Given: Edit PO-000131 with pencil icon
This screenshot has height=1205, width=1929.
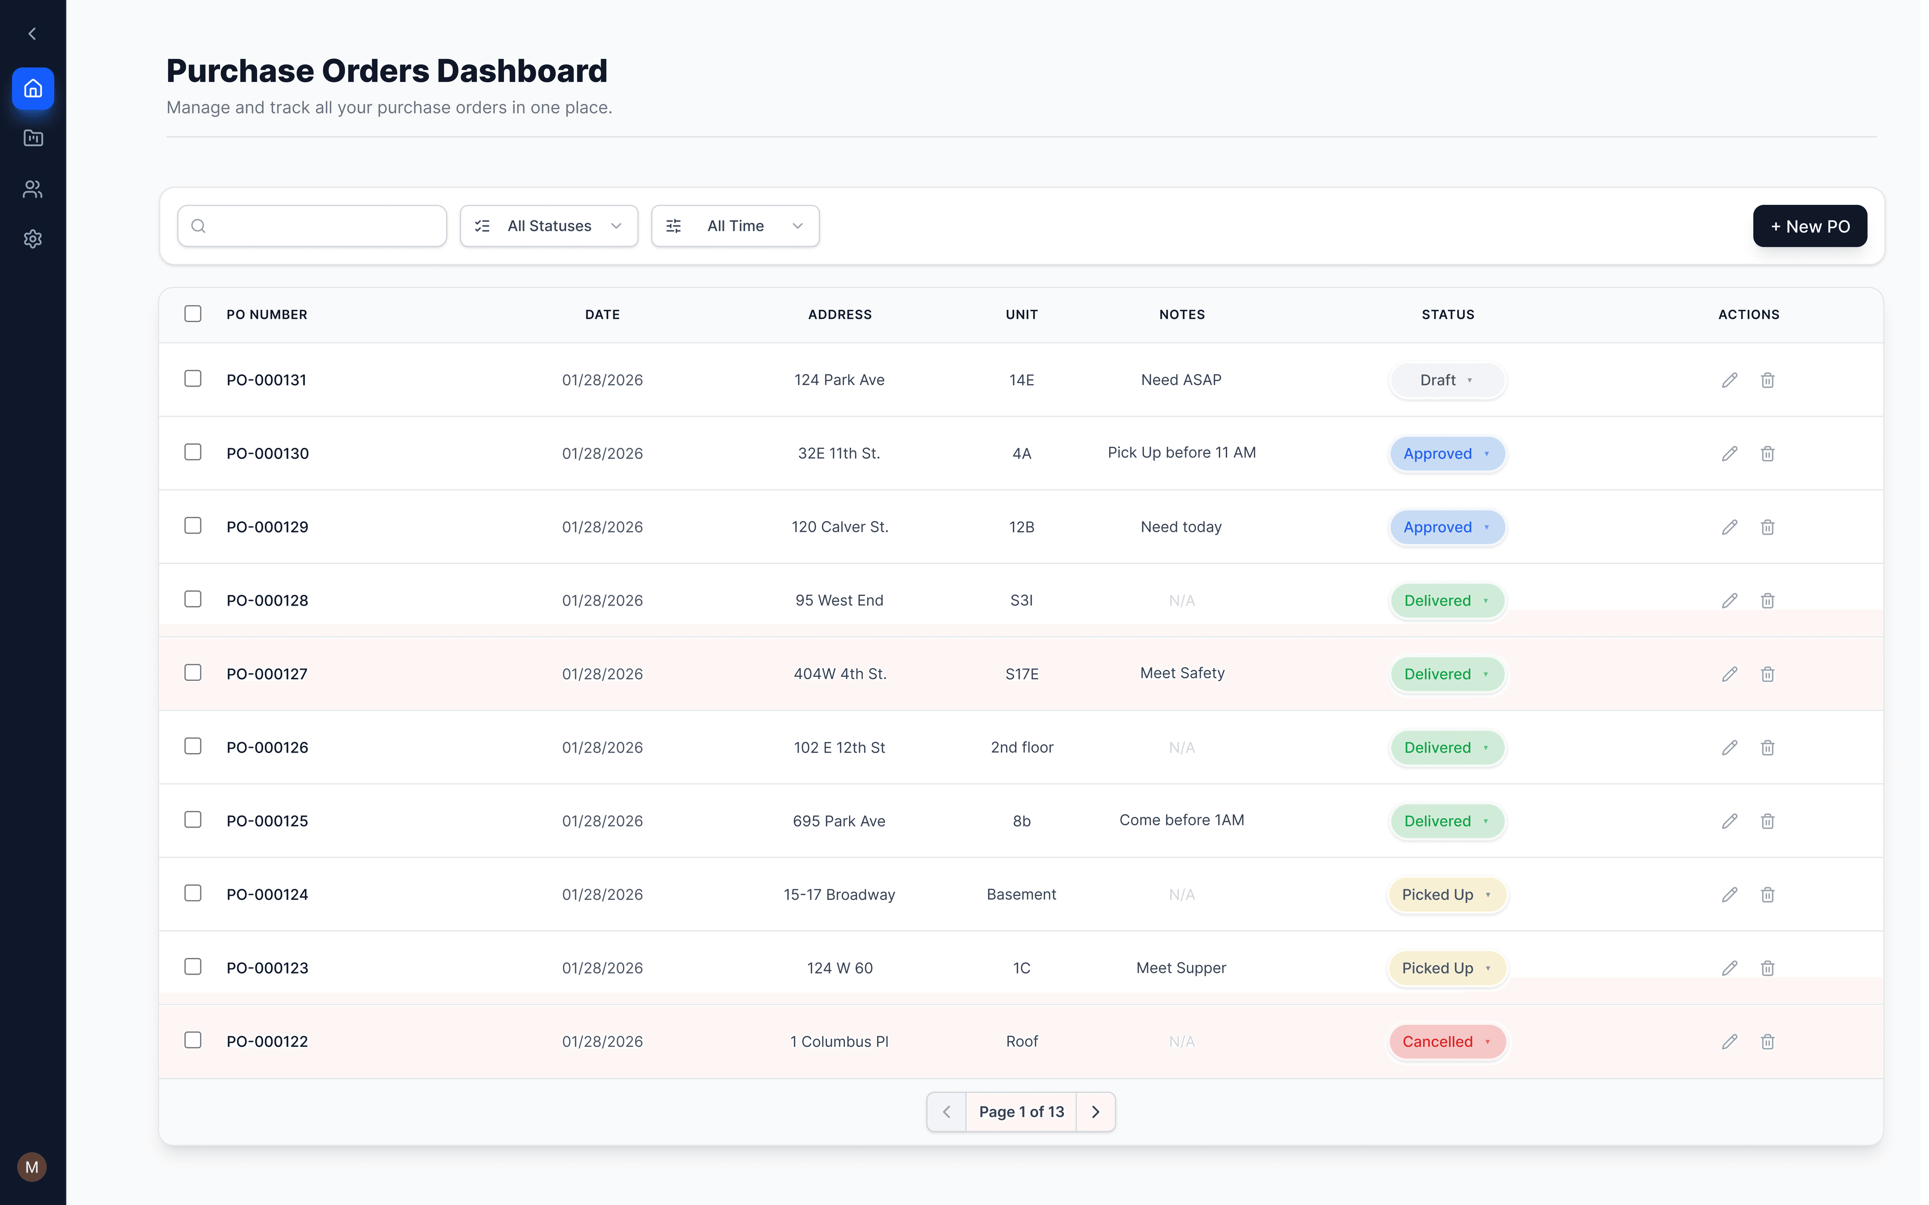Looking at the screenshot, I should (x=1730, y=380).
